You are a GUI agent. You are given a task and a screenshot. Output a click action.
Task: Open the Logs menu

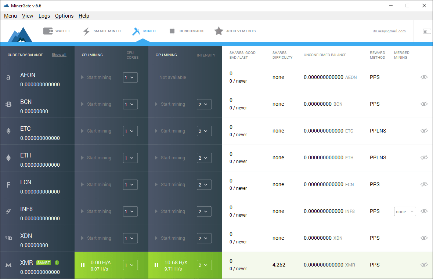pyautogui.click(x=44, y=16)
